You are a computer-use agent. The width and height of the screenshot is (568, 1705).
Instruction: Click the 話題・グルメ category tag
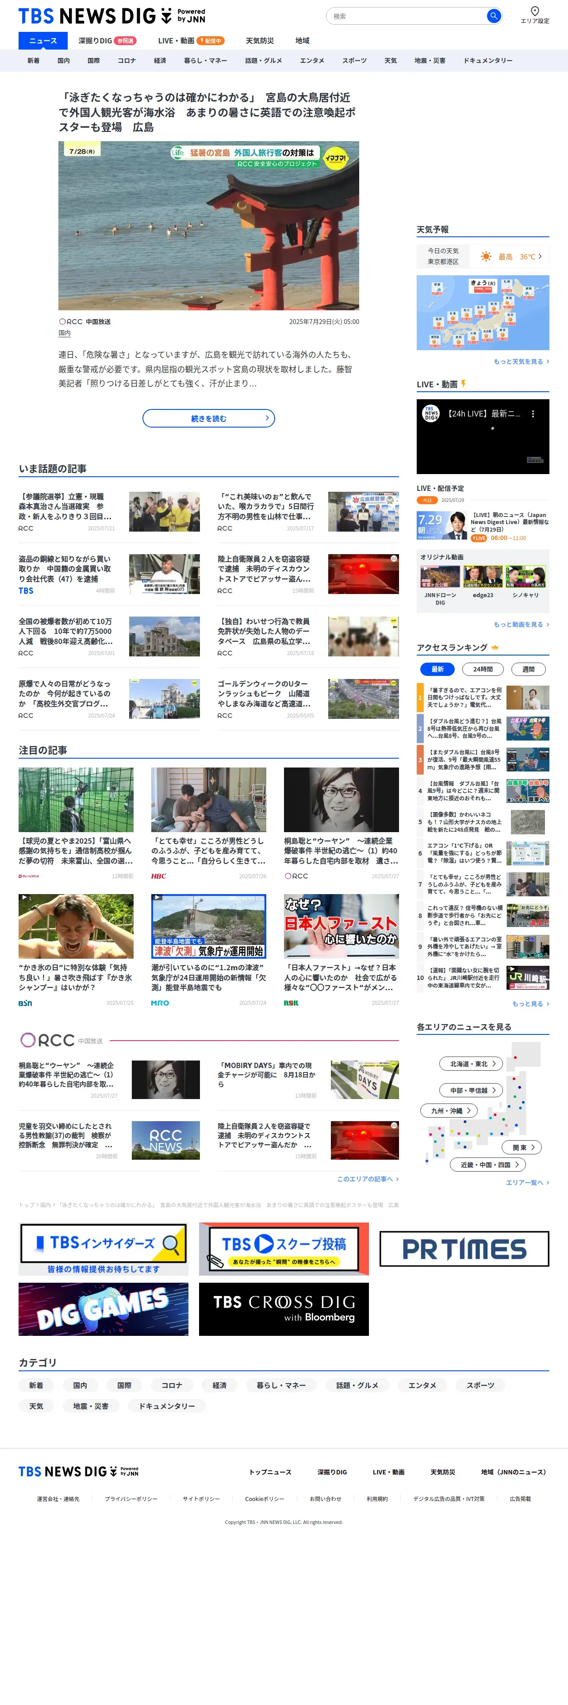(357, 1385)
